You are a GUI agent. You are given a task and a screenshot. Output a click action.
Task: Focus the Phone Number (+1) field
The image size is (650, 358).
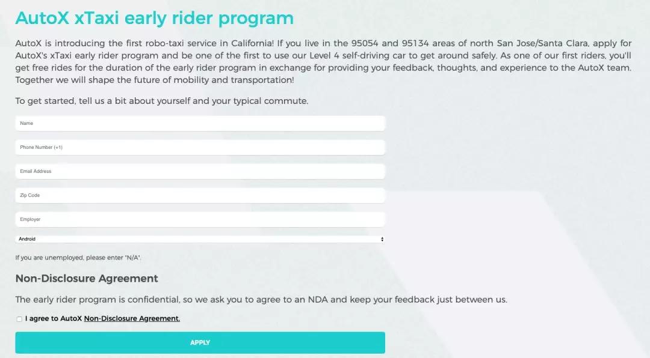(x=200, y=147)
